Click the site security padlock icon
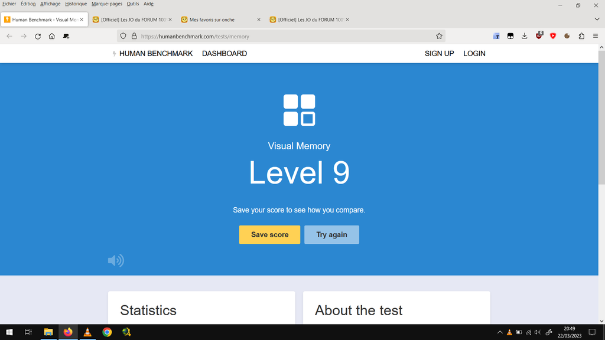This screenshot has height=340, width=605. tap(134, 36)
